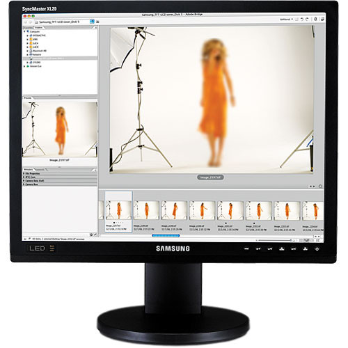Open the Metadata panel flyout menu
Screen dimensions: 348x348
95,170
